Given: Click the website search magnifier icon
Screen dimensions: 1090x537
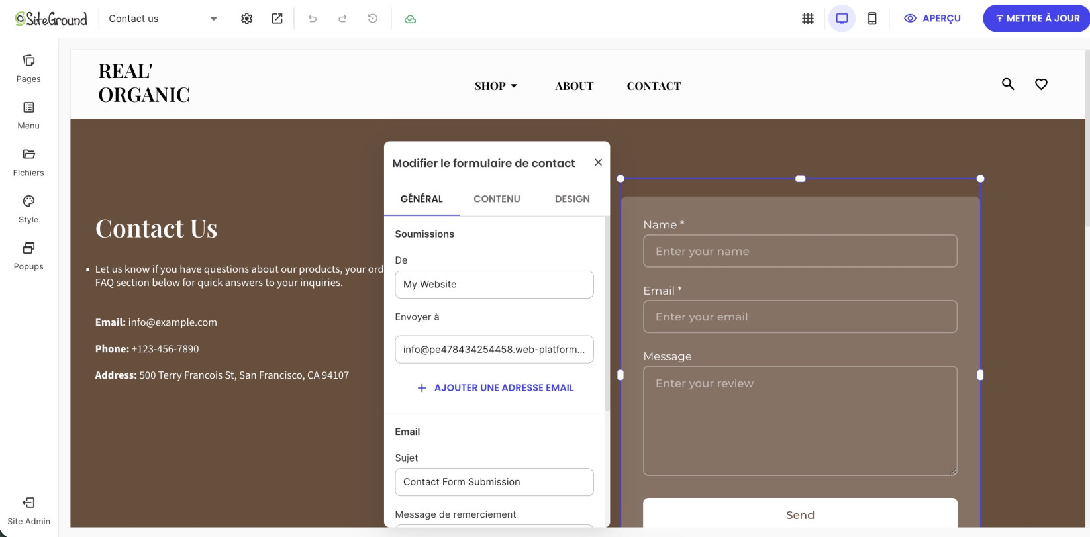Looking at the screenshot, I should point(1008,84).
